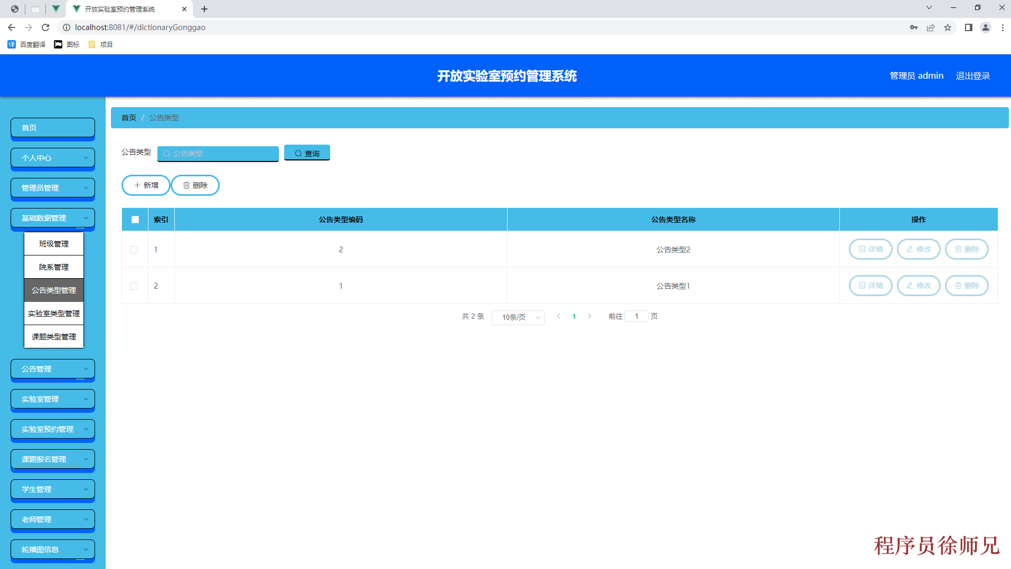The height and width of the screenshot is (569, 1011).
Task: Open the 10条/页 page size dropdown
Action: (518, 317)
